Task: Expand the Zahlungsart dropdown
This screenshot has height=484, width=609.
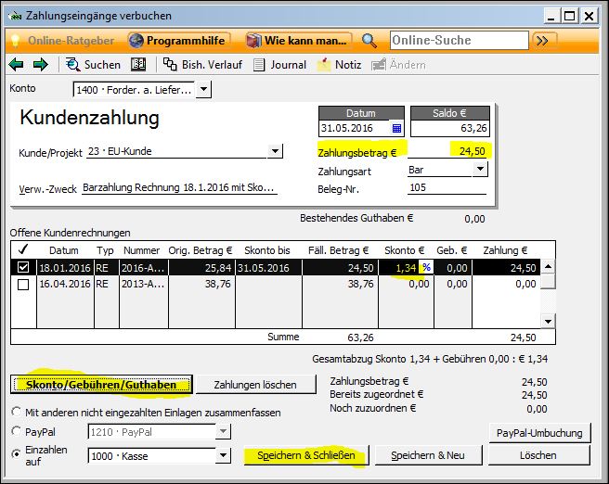Action: tap(481, 170)
